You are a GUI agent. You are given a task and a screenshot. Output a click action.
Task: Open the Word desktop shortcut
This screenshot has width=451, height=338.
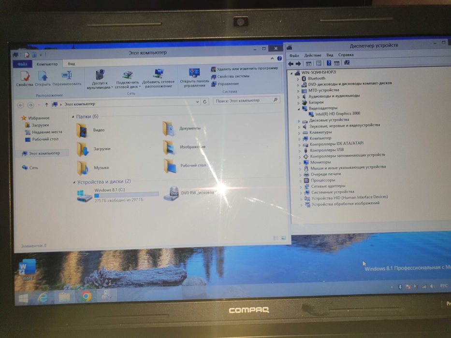pos(27,269)
